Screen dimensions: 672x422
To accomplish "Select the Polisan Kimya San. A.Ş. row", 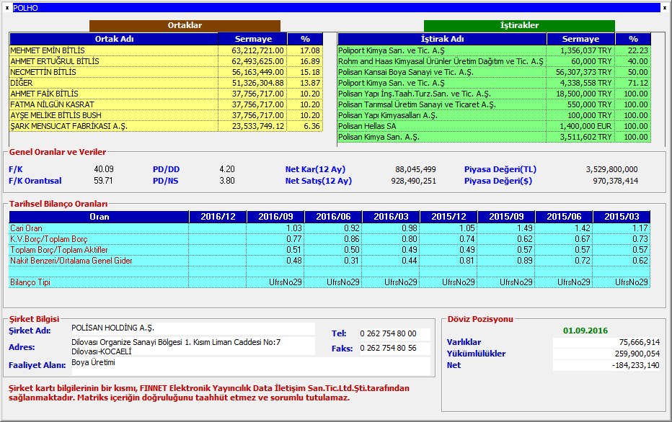I will [x=494, y=137].
